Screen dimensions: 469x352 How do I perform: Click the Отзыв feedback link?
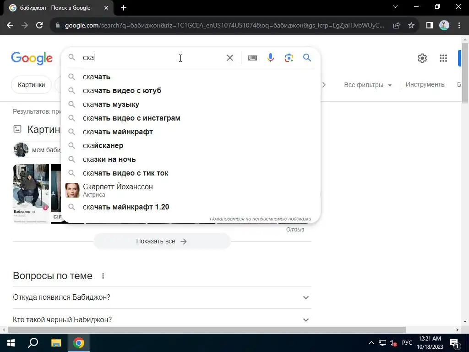tap(295, 230)
